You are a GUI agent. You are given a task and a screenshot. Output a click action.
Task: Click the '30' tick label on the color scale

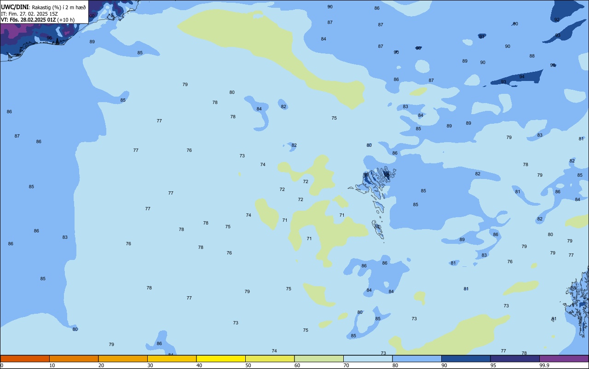(150, 365)
